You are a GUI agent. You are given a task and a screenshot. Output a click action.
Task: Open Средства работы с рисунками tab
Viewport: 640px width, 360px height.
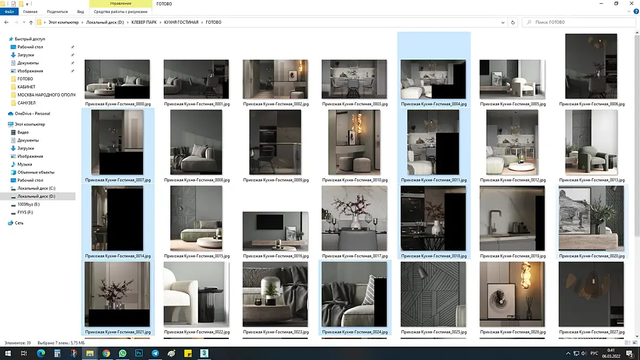click(120, 12)
